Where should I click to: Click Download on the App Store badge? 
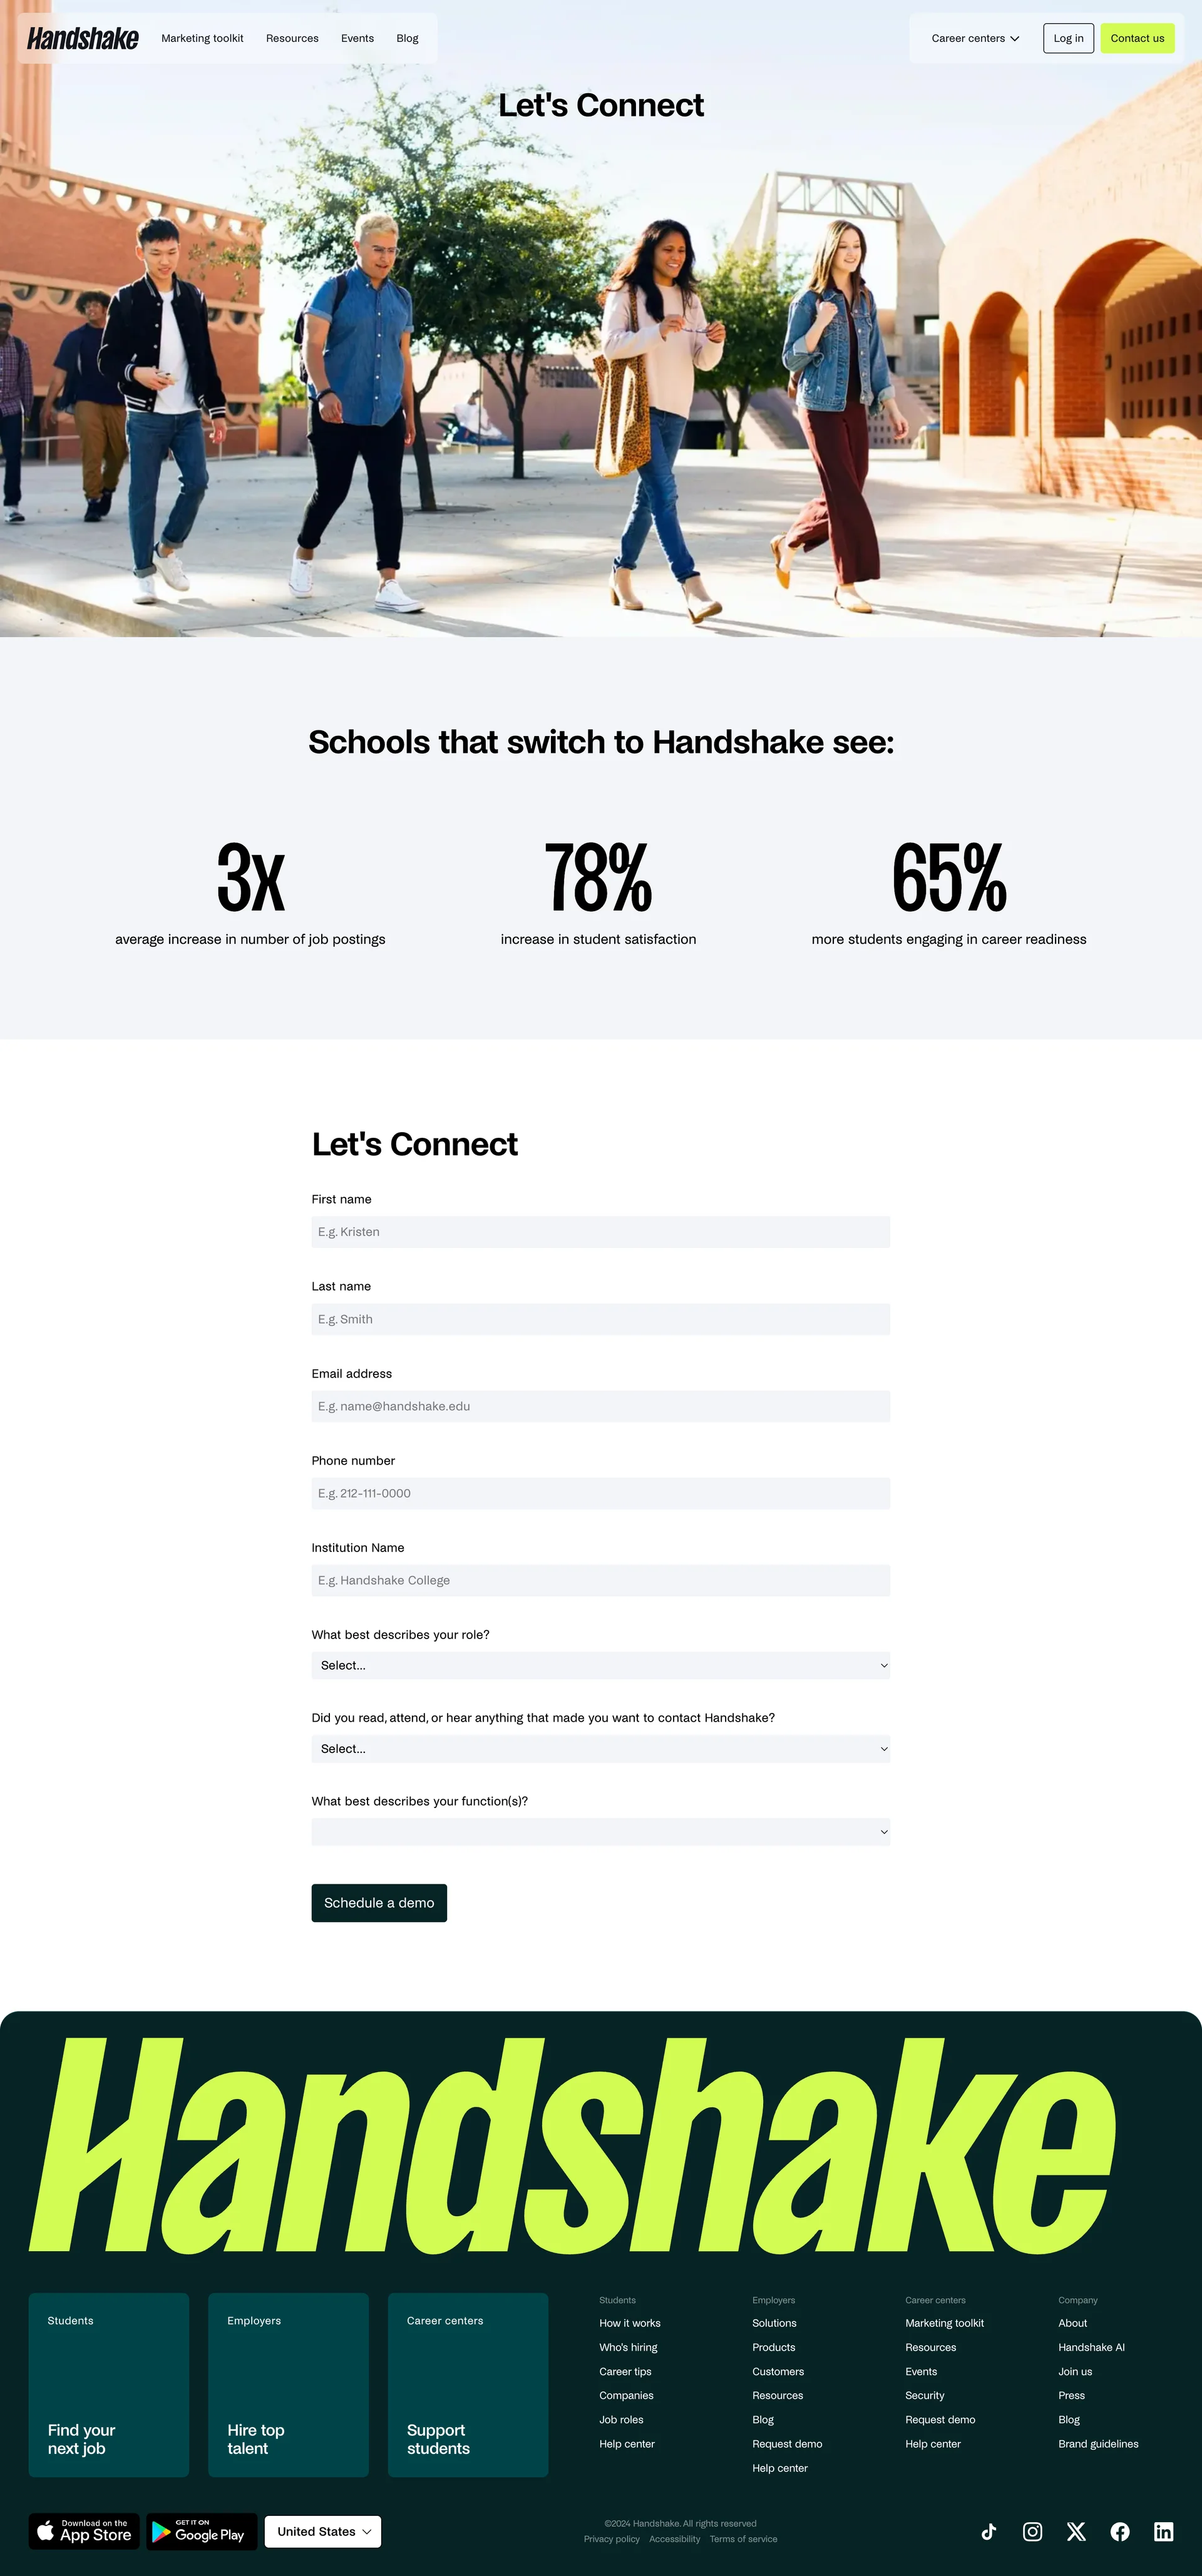coord(84,2531)
